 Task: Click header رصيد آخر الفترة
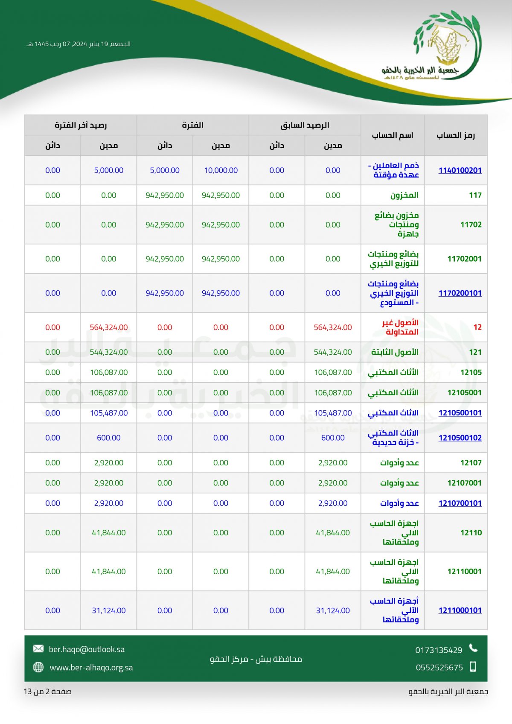(81, 125)
